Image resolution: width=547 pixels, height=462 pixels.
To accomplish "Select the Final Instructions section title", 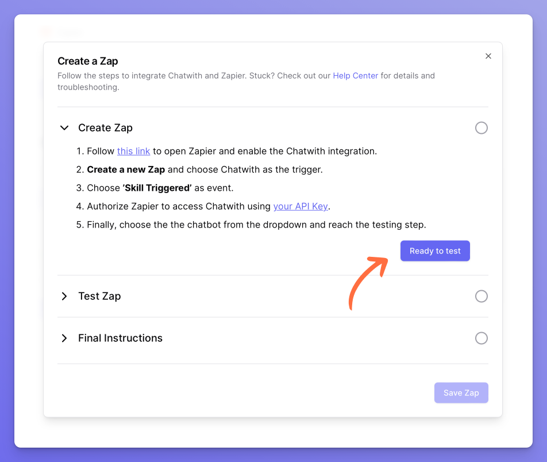I will (x=120, y=338).
